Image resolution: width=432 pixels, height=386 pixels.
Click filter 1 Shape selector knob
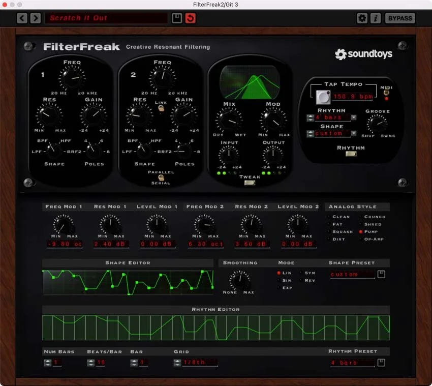(x=53, y=151)
